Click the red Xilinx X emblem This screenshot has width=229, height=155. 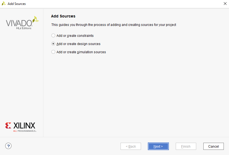pyautogui.click(x=8, y=126)
